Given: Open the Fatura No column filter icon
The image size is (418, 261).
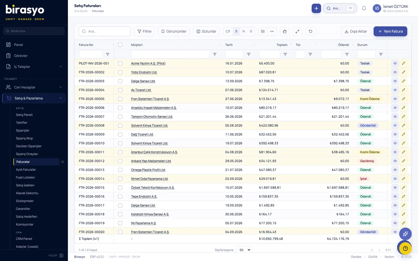Looking at the screenshot, I should coord(107,54).
